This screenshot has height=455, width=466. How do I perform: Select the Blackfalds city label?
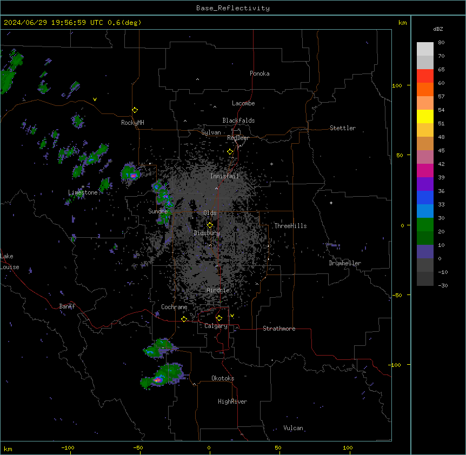point(238,121)
